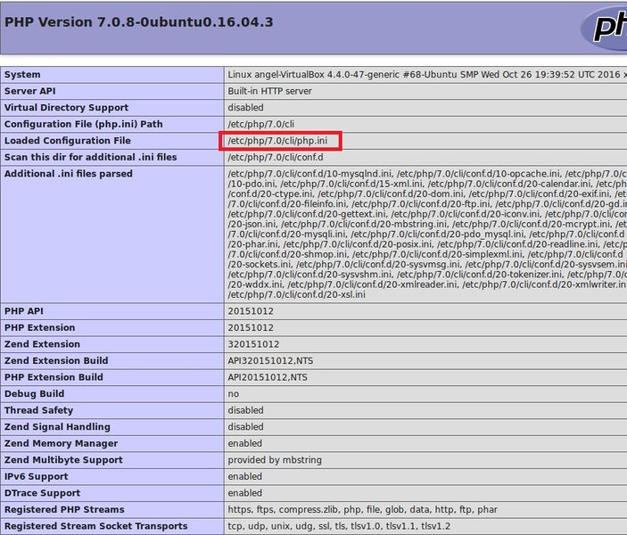Select the https, ftps, compress.zlib streams value
This screenshot has height=535, width=627.
pyautogui.click(x=363, y=510)
